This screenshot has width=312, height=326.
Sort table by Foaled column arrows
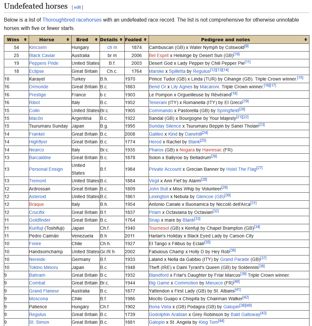coord(145,40)
